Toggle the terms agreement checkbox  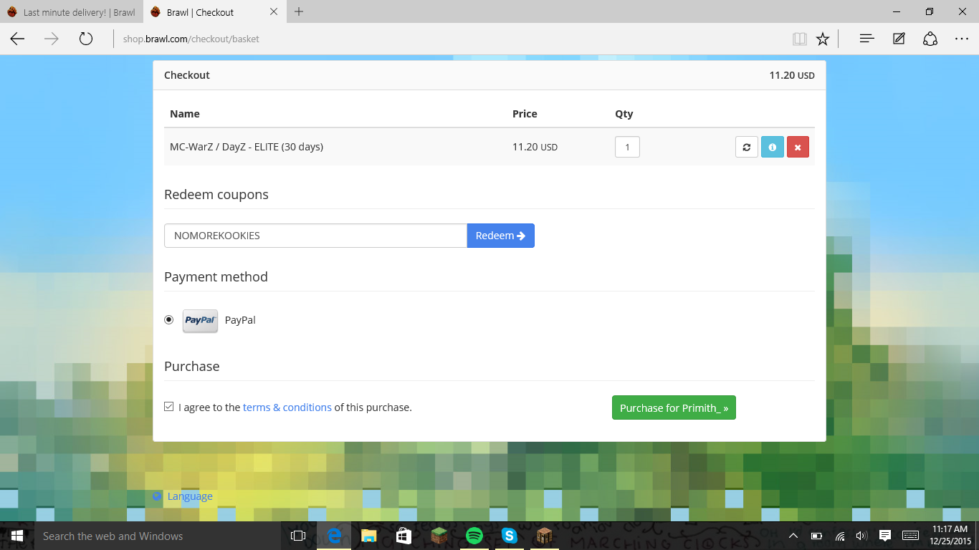point(169,407)
